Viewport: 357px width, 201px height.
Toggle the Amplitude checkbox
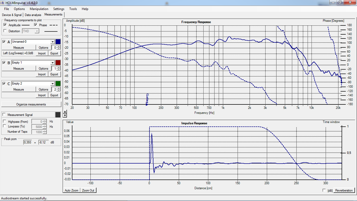click(5, 25)
